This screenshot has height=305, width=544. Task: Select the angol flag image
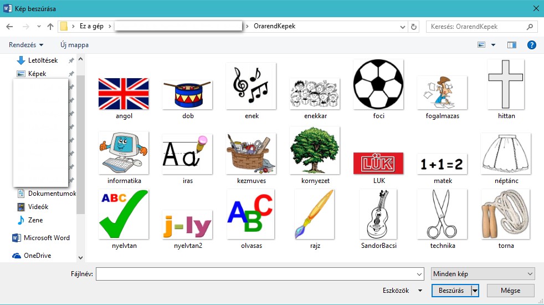coord(124,94)
